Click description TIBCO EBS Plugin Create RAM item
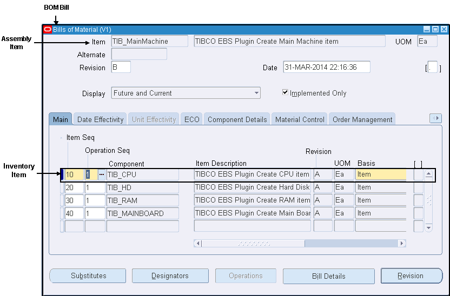The width and height of the screenshot is (450, 296). pos(252,200)
